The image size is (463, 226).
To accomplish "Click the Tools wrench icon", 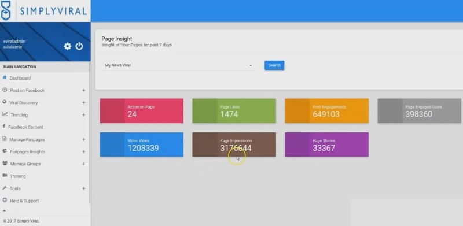I will coord(5,188).
